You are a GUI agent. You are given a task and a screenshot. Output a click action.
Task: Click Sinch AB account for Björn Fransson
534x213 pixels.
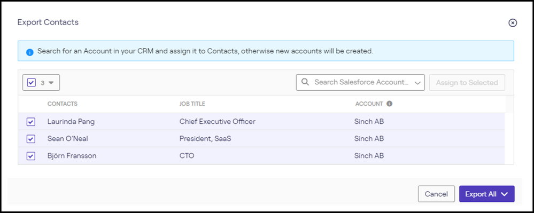[369, 156]
